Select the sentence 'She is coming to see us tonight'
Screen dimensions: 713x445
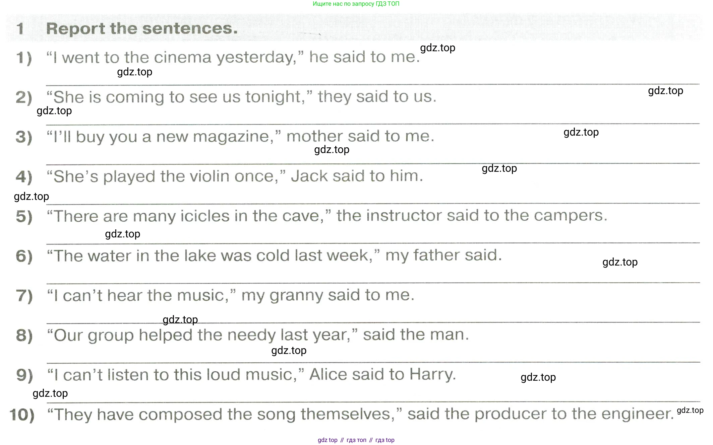(x=241, y=97)
